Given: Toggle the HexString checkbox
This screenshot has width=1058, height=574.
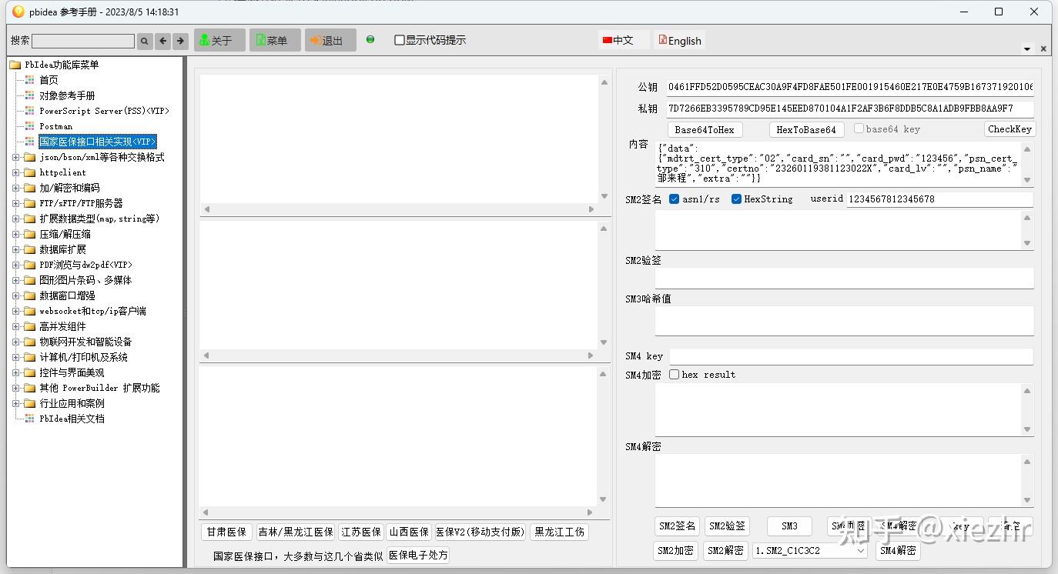Looking at the screenshot, I should 736,198.
